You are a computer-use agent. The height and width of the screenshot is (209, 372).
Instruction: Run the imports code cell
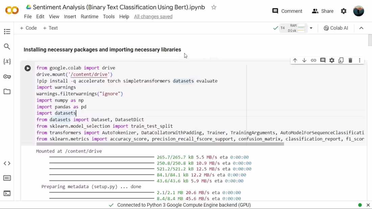pyautogui.click(x=27, y=68)
